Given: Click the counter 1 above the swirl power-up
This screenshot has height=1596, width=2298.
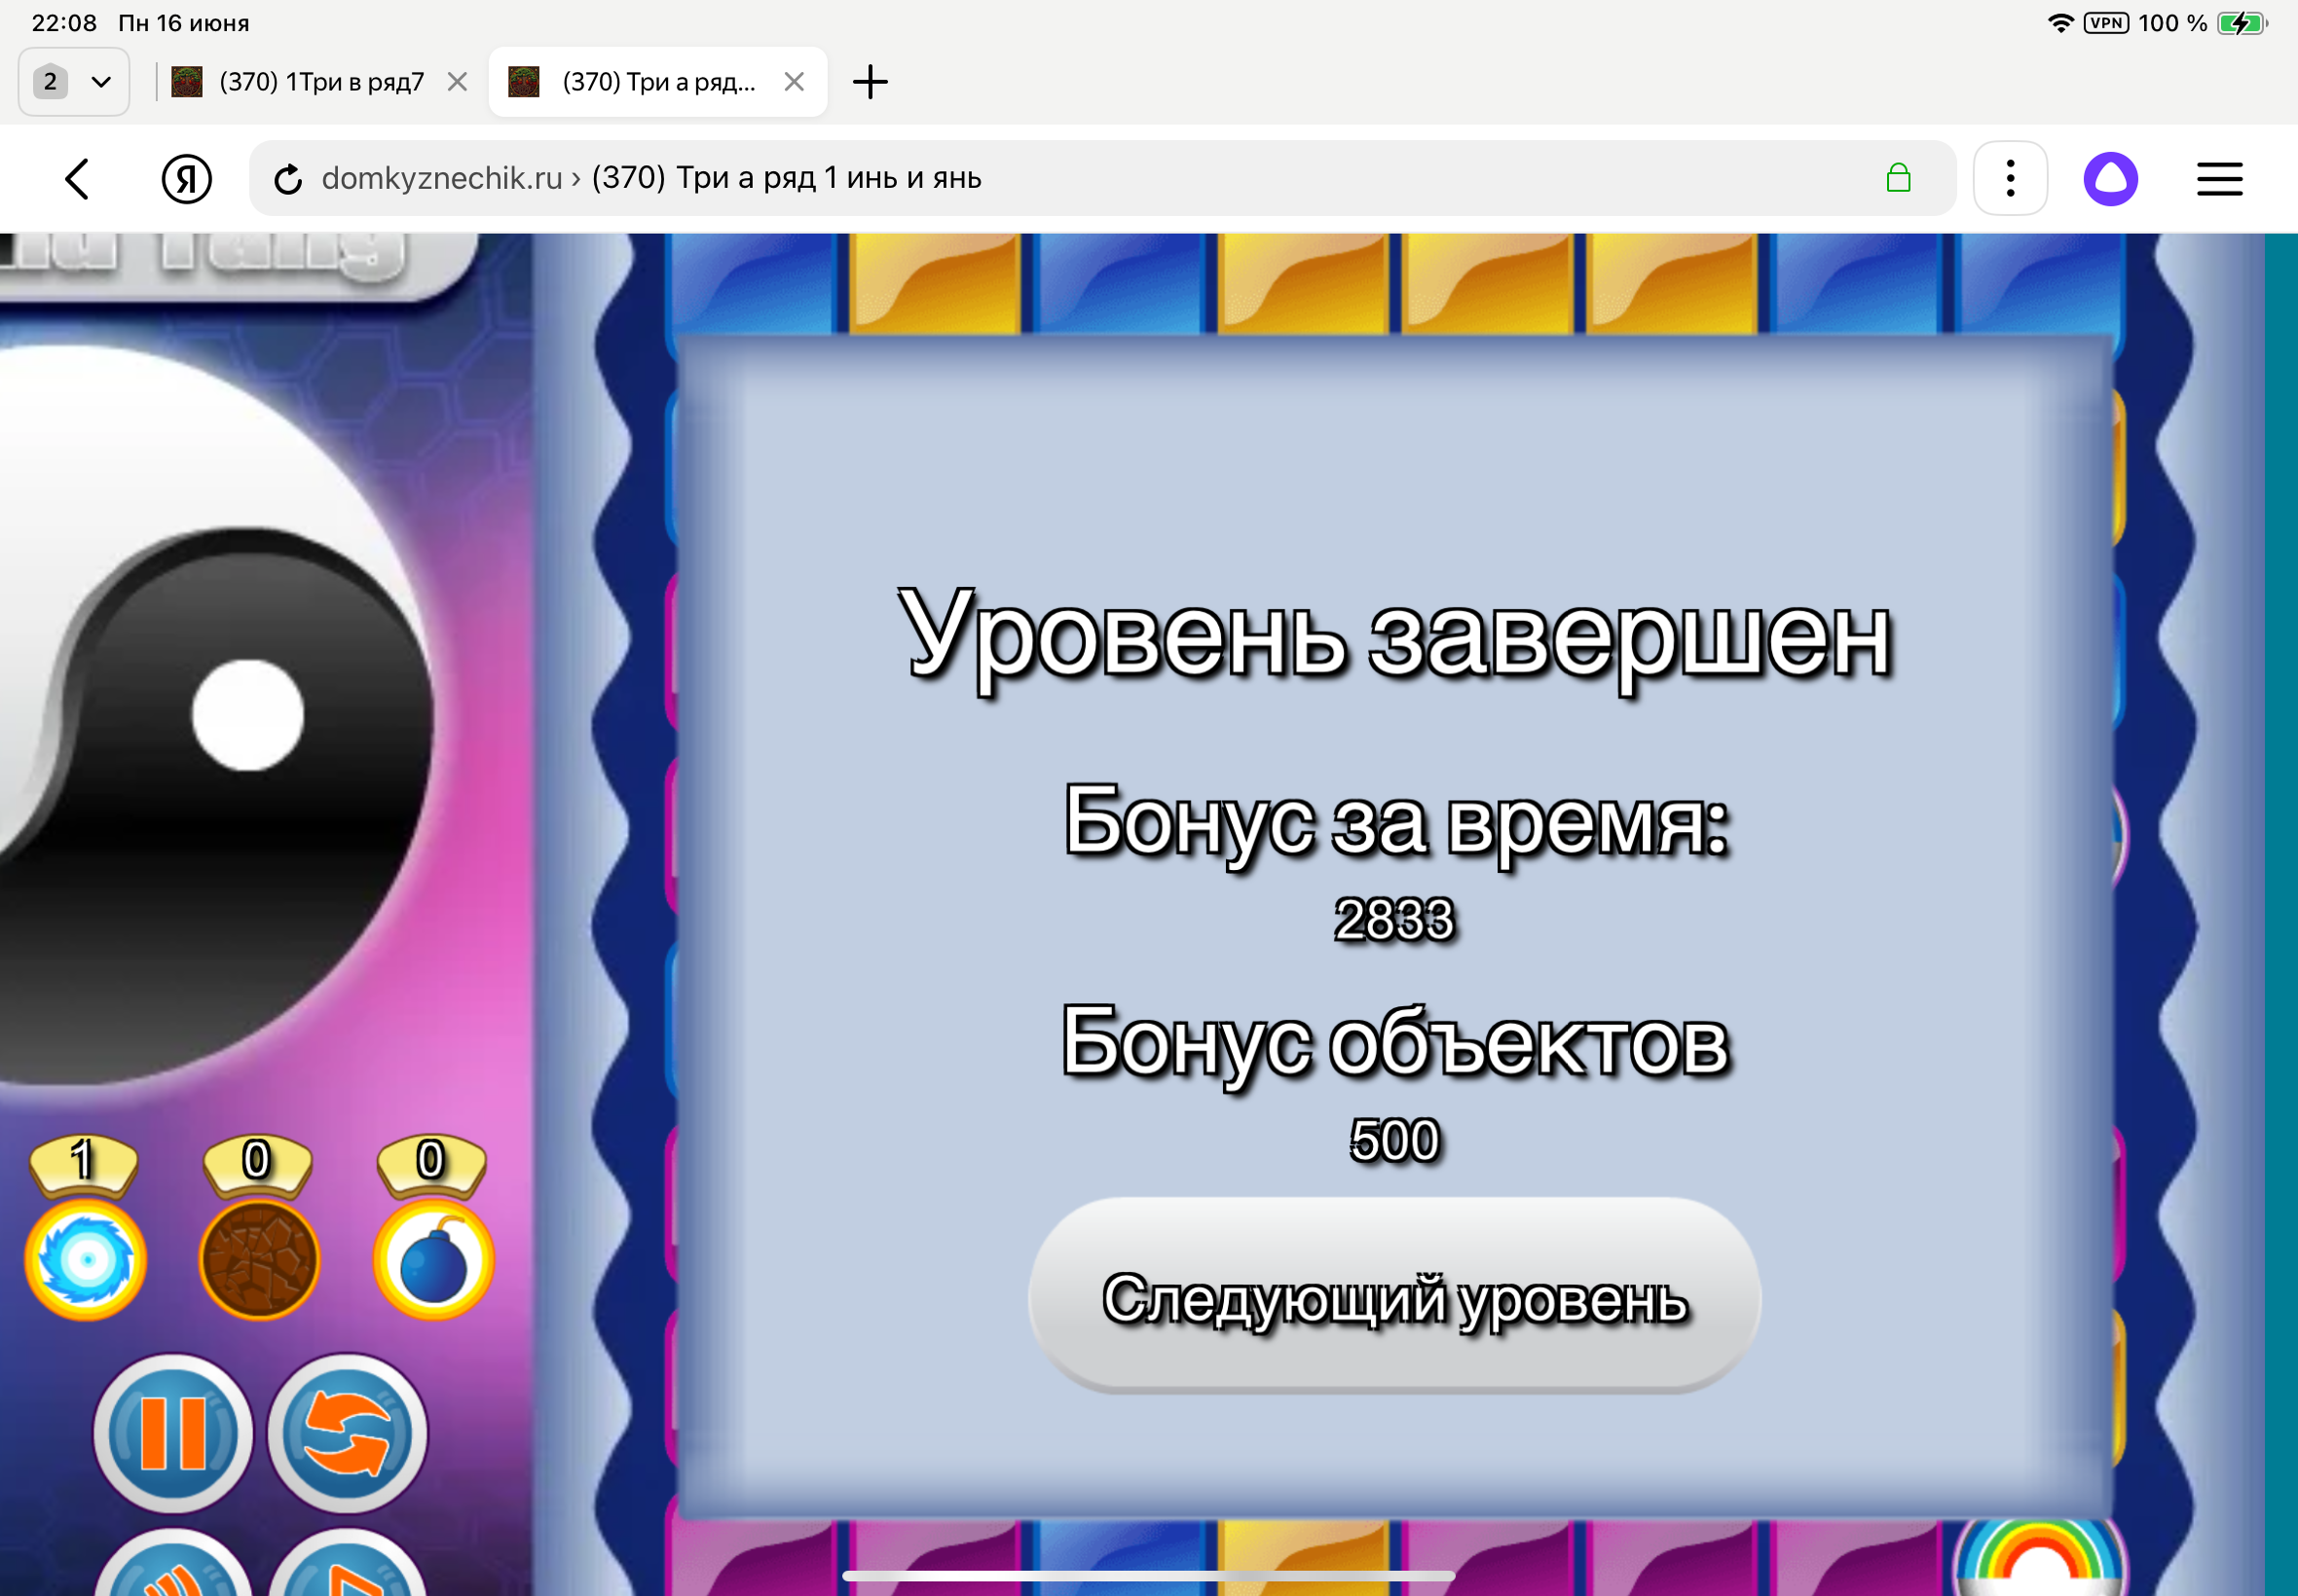Looking at the screenshot, I should point(84,1161).
